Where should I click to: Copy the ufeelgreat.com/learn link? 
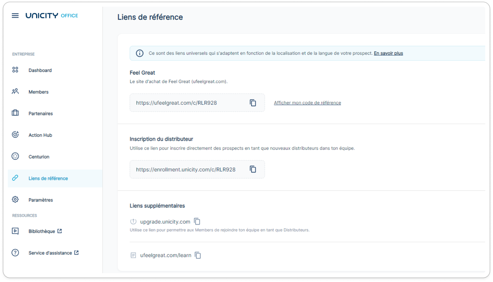198,255
